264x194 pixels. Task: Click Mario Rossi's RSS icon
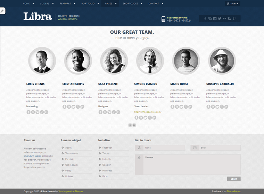tap(177, 107)
